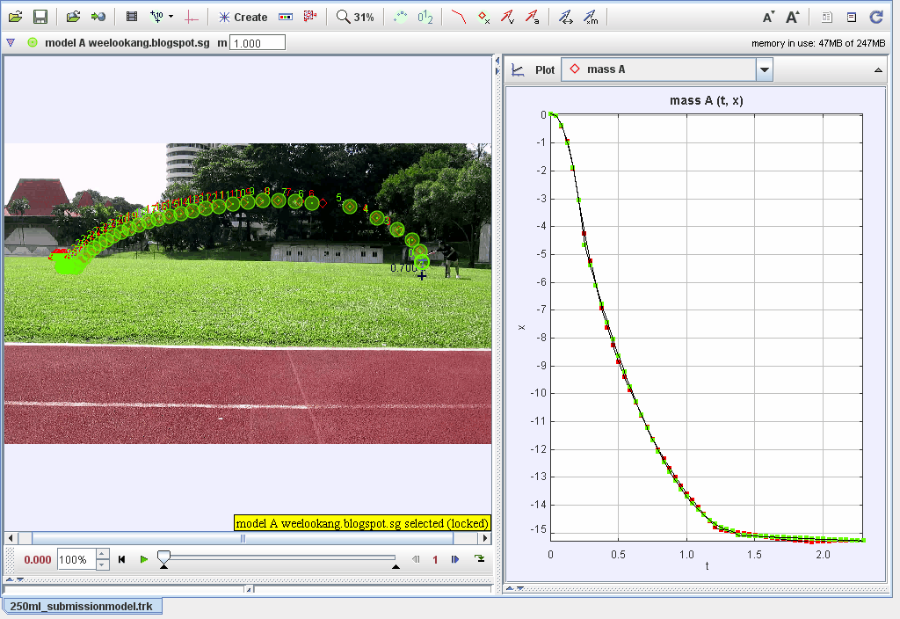
Task: Increase font size with large A icon
Action: point(793,18)
